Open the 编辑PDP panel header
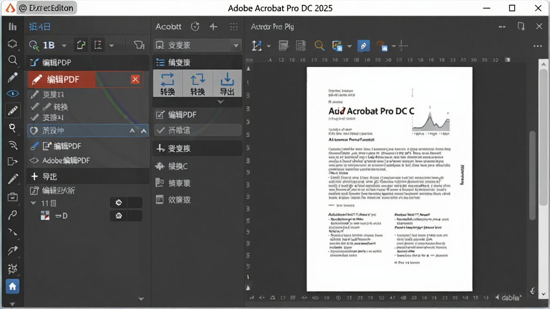 click(x=88, y=62)
